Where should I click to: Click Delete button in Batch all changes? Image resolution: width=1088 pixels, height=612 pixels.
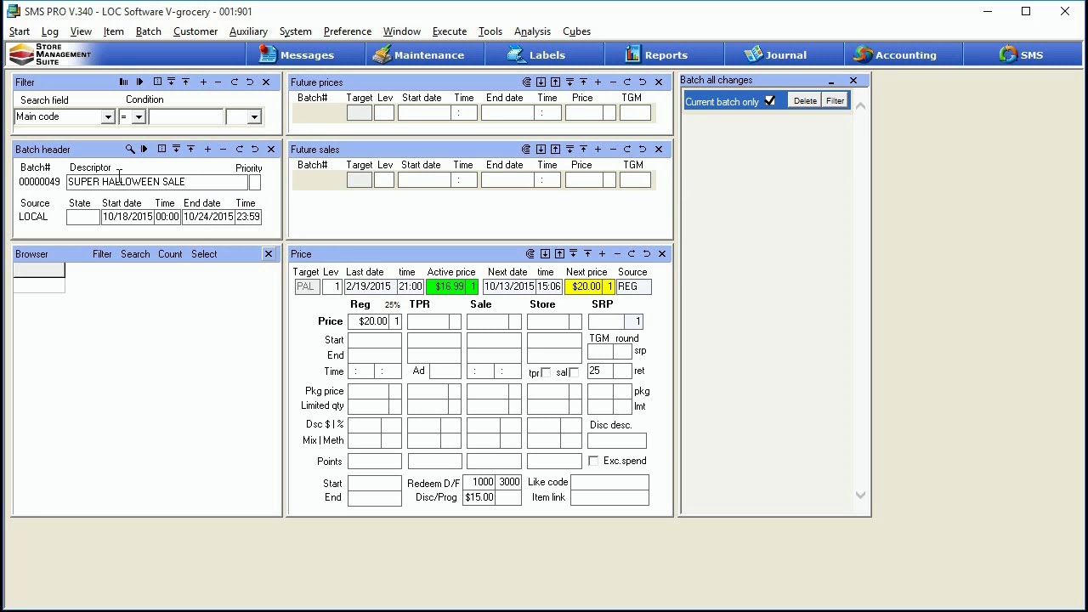click(x=805, y=101)
